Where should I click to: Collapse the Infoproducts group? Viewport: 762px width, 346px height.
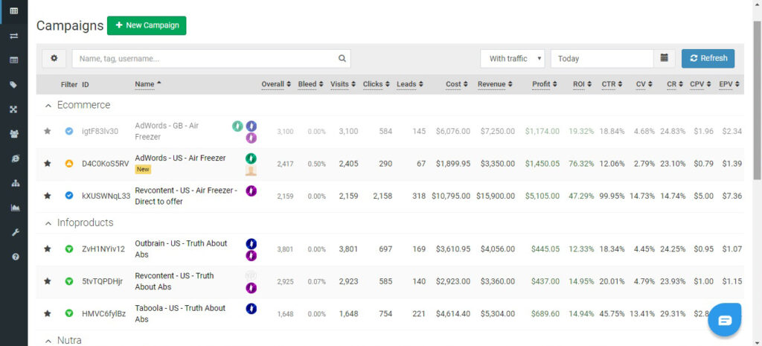49,223
